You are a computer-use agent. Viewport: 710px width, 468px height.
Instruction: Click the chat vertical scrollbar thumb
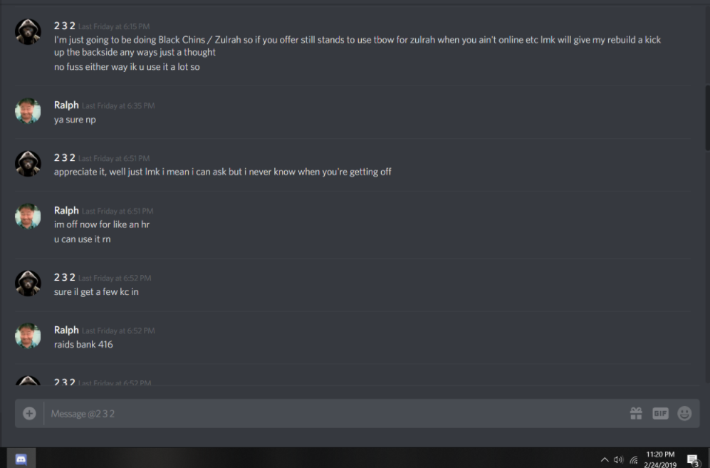click(707, 118)
